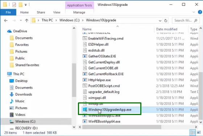This screenshot has width=203, height=136.
Task: Click the Windows10UpgraderApp.exe Windows logo icon
Action: pyautogui.click(x=85, y=110)
